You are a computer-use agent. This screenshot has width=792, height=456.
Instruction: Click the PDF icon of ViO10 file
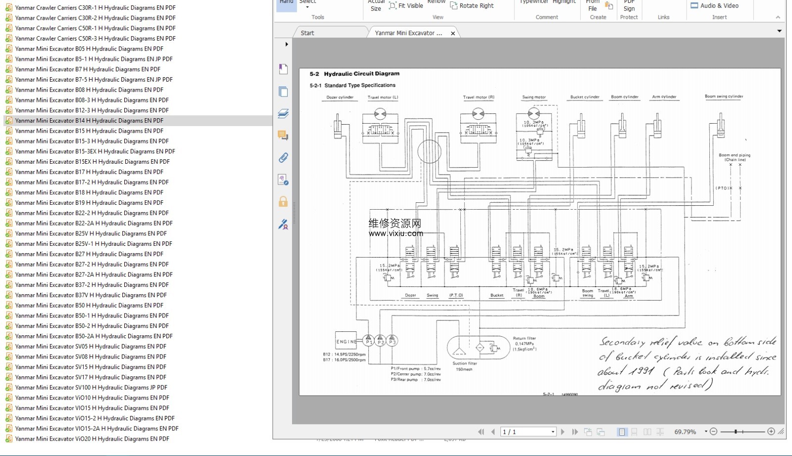[9, 398]
